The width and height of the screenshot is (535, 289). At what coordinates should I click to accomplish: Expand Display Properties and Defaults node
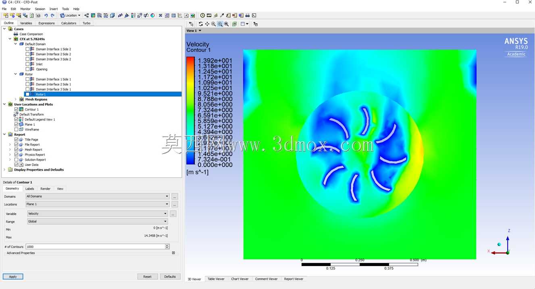point(4,170)
